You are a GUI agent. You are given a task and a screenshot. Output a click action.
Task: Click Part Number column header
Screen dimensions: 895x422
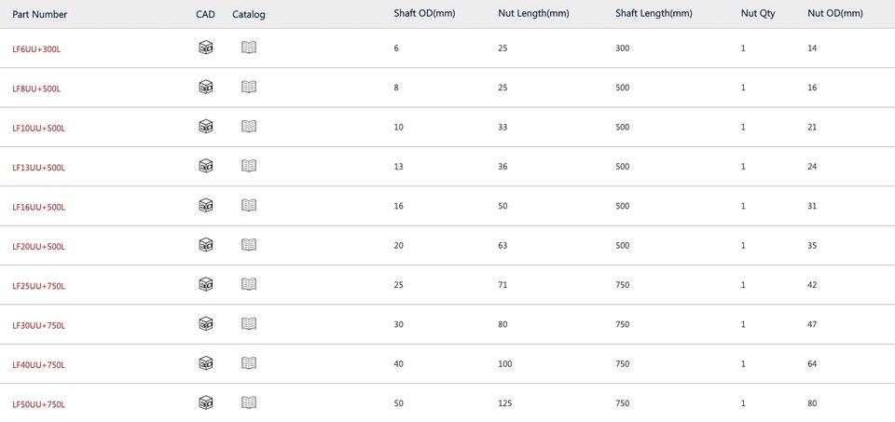coord(39,14)
